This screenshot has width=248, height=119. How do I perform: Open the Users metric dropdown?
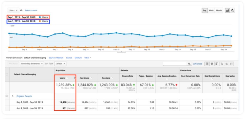click(x=13, y=10)
